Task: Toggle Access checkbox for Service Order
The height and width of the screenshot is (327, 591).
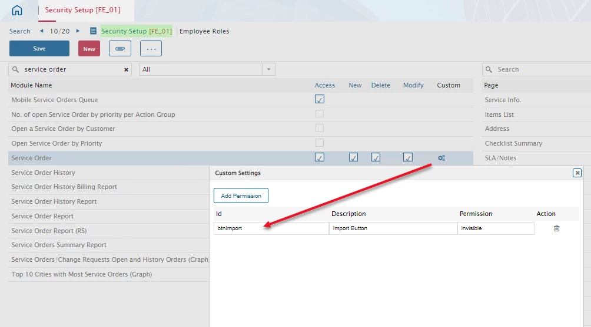Action: (x=320, y=157)
